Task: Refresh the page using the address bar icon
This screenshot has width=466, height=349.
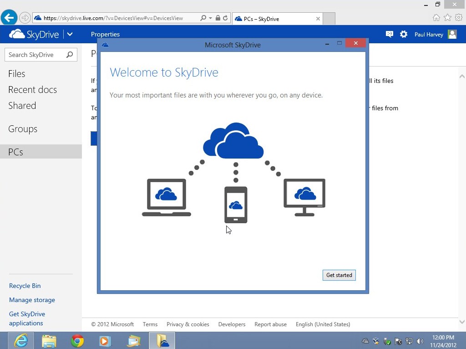Action: click(x=225, y=18)
